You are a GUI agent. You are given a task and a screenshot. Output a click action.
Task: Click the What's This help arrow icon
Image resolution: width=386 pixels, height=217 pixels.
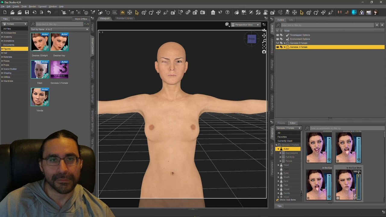pyautogui.click(x=220, y=12)
